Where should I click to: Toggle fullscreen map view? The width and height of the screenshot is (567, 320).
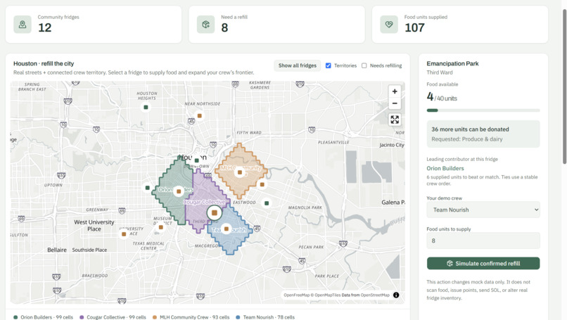(395, 120)
